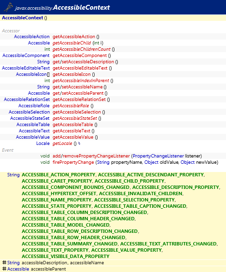Click the getAccessibleRole method name
226x272 pixels.
coord(71,106)
